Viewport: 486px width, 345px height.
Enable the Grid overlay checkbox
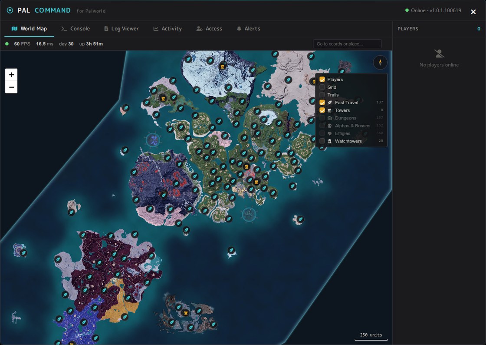point(322,87)
